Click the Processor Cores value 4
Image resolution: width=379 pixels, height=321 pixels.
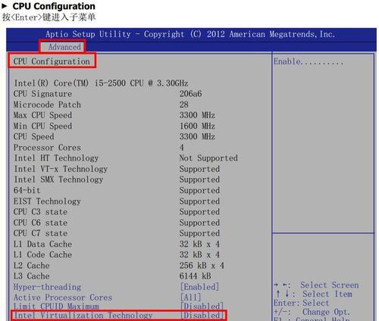pos(182,148)
